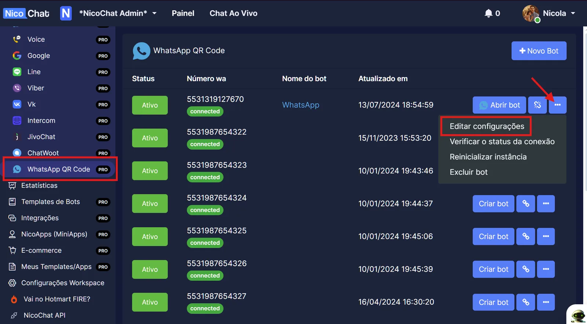This screenshot has height=324, width=587.
Task: Click the Templates de Bots icon
Action: point(12,202)
